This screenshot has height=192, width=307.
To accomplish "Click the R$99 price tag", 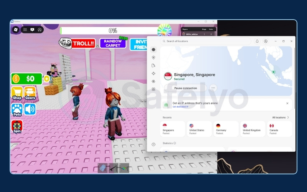I will 123,38.
